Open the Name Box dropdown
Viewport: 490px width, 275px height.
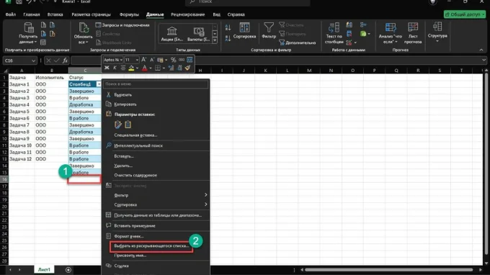pos(33,60)
